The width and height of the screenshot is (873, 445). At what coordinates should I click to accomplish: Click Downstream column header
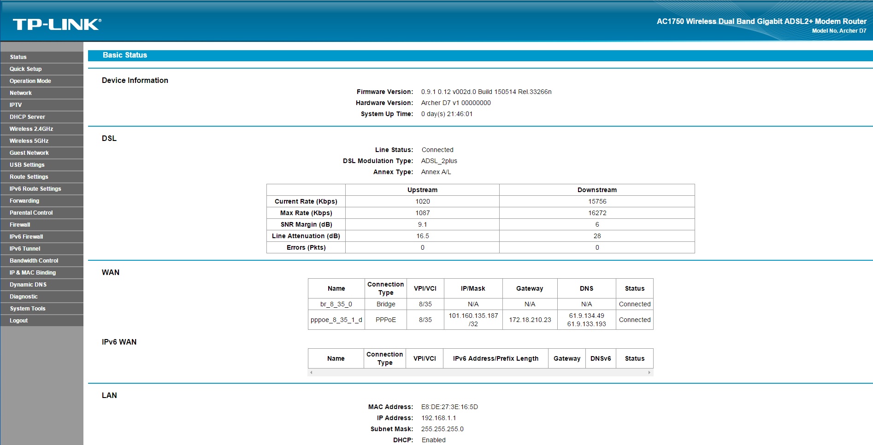pos(597,190)
